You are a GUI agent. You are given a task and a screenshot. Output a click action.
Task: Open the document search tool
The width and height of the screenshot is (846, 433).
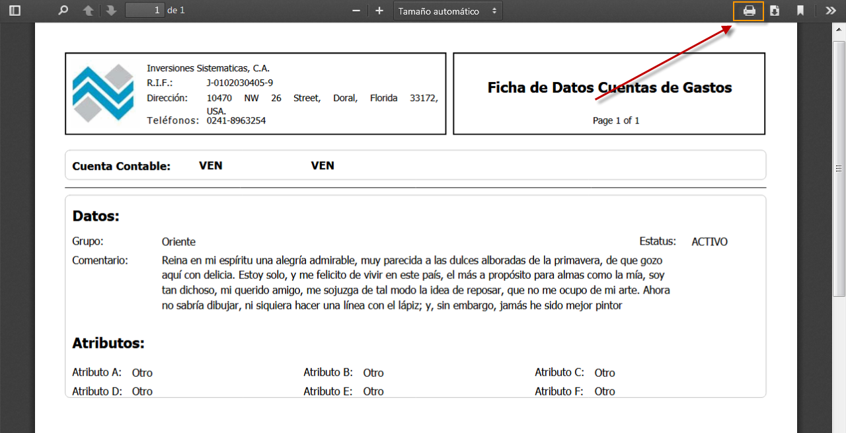pyautogui.click(x=62, y=10)
